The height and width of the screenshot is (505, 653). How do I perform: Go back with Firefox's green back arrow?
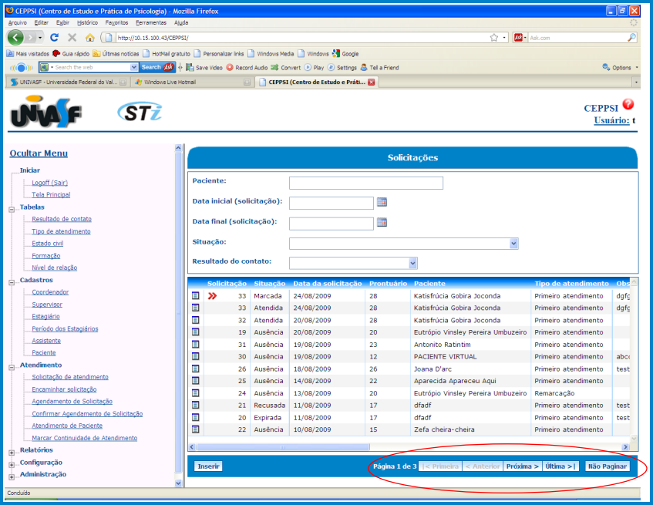(x=15, y=38)
